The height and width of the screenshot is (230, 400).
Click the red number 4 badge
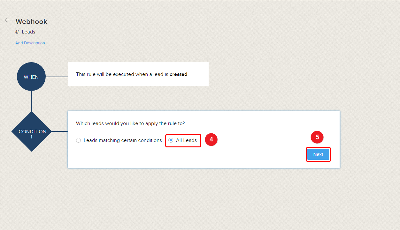pyautogui.click(x=211, y=140)
